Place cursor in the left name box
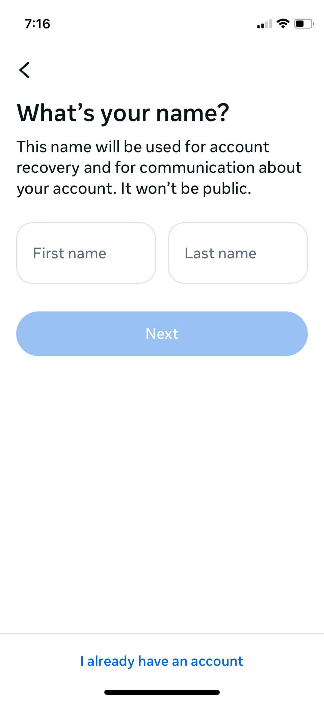 pyautogui.click(x=86, y=253)
